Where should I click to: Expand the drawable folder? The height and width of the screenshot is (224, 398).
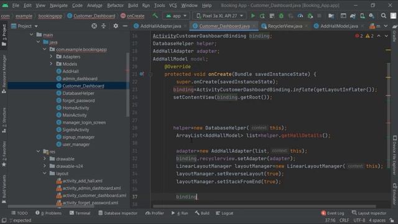tap(45, 159)
